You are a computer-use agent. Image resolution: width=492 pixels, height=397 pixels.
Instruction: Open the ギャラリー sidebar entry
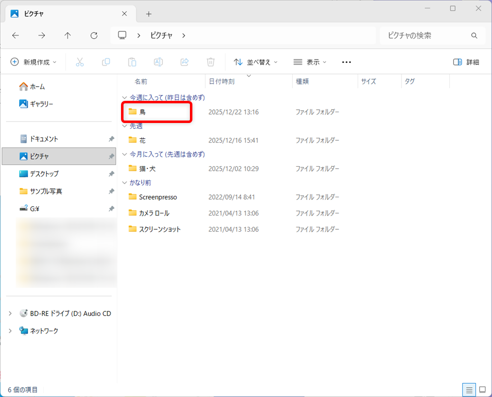[x=41, y=104]
